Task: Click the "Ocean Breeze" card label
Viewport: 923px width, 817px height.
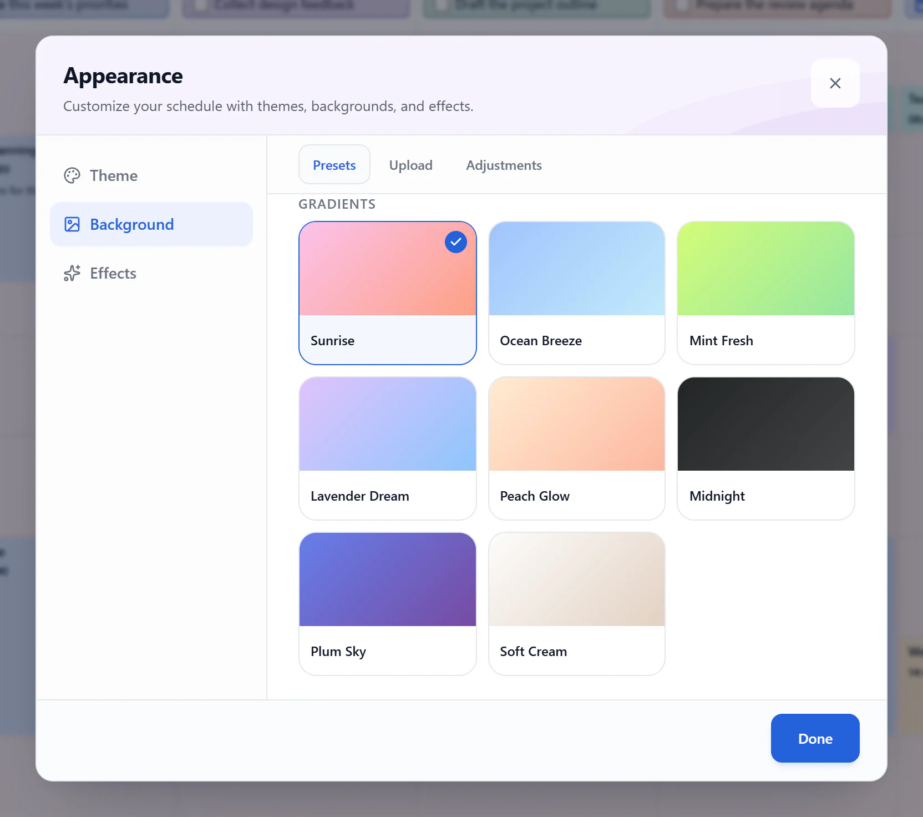Action: point(541,341)
